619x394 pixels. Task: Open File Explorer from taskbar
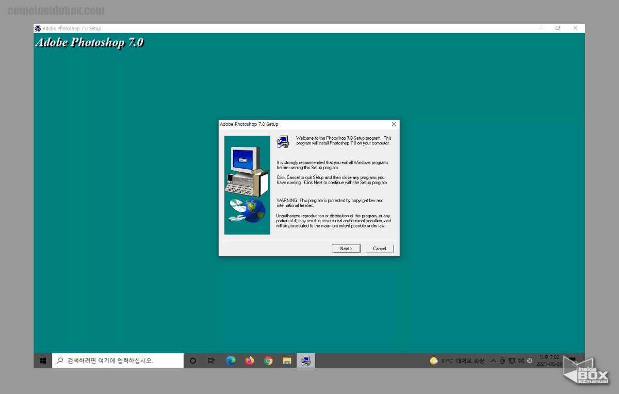287,360
